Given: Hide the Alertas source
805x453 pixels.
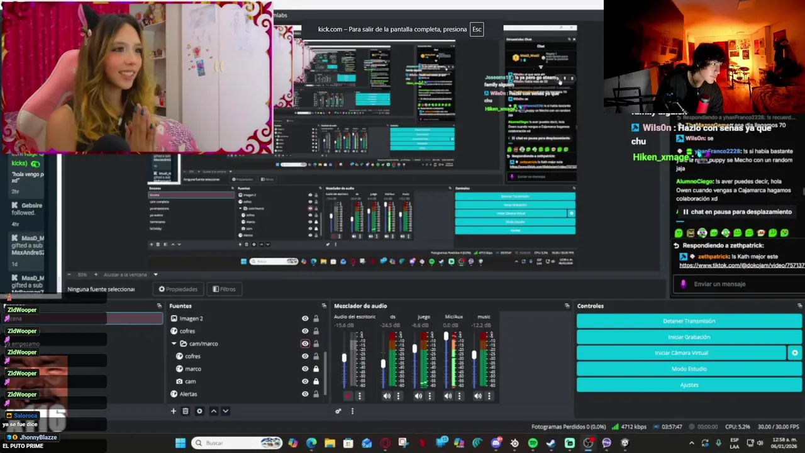Looking at the screenshot, I should coord(305,394).
